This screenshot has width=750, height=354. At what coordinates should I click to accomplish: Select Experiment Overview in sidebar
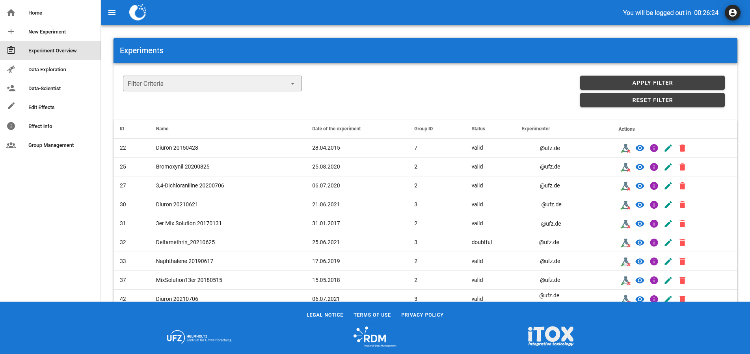click(x=50, y=50)
